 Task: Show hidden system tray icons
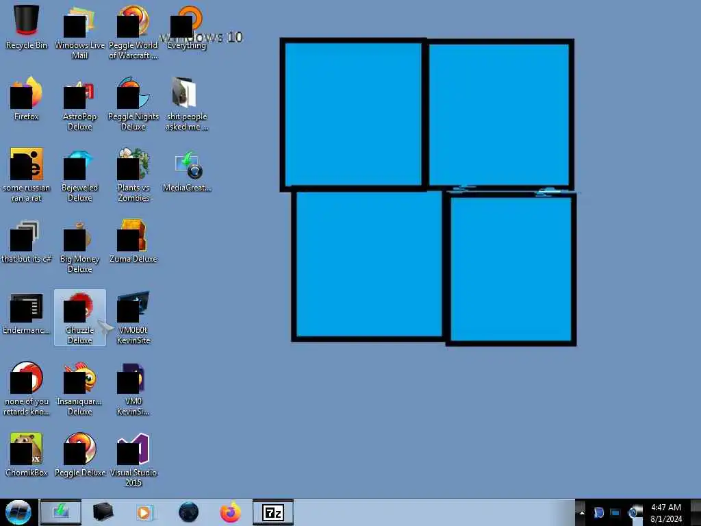coord(582,512)
